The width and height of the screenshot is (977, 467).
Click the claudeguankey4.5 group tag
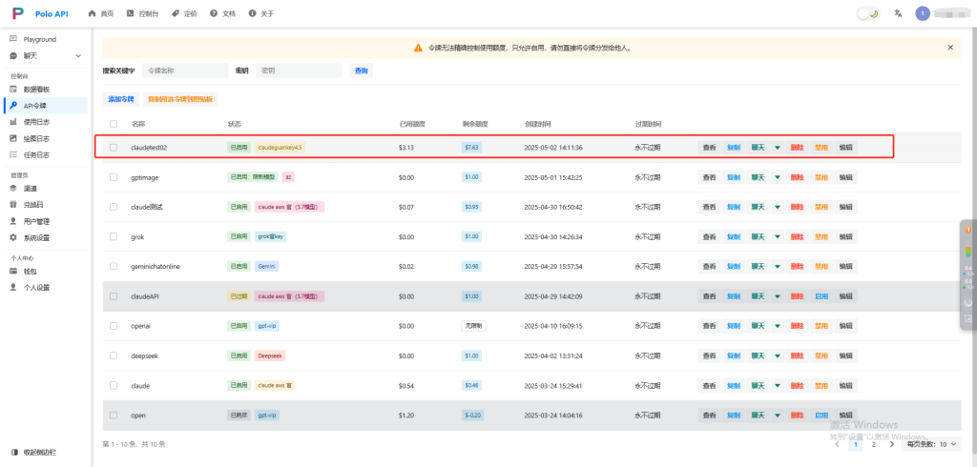coord(280,148)
